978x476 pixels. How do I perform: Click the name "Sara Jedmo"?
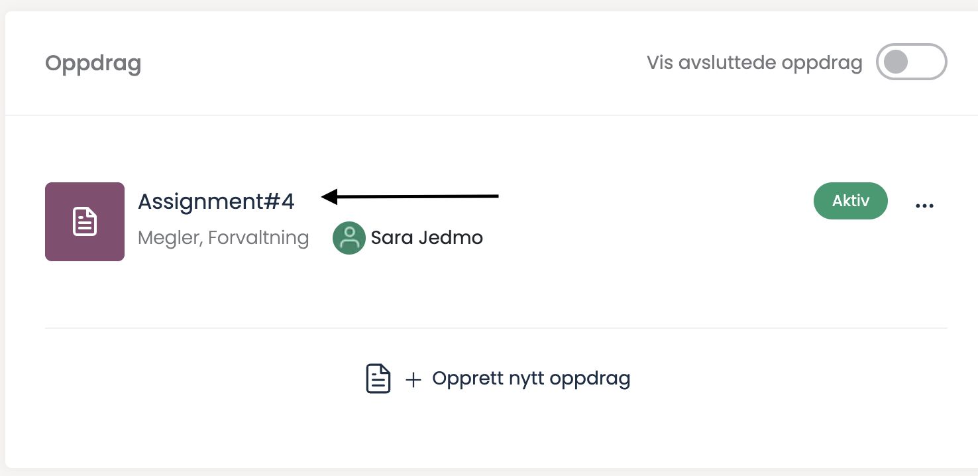click(427, 238)
